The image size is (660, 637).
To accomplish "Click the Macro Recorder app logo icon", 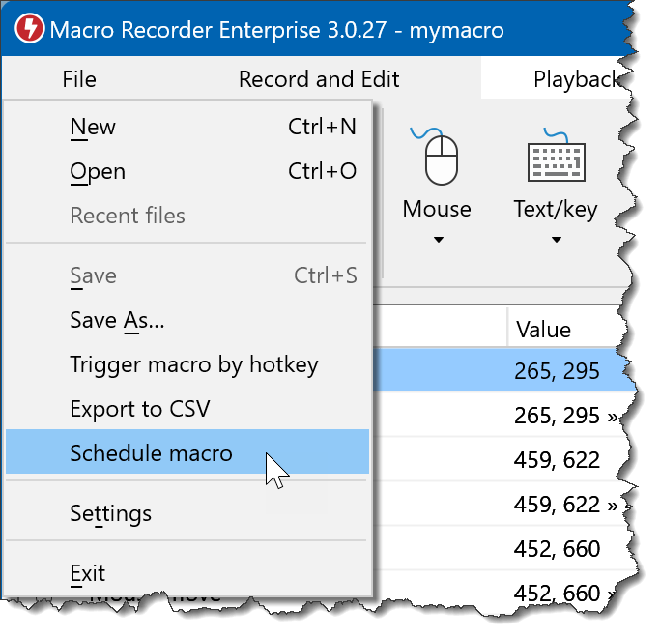I will 30,29.
